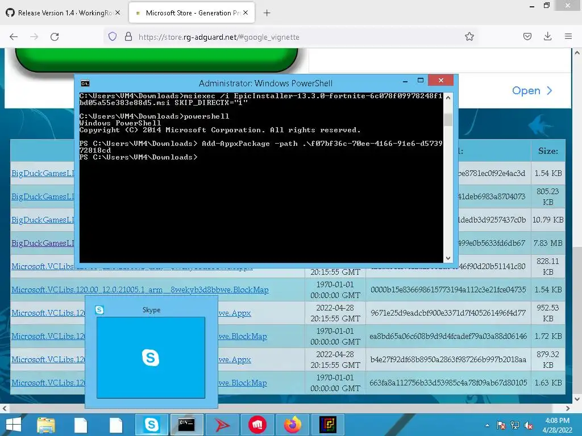Open Windows Start button
This screenshot has width=582, height=436.
14,425
